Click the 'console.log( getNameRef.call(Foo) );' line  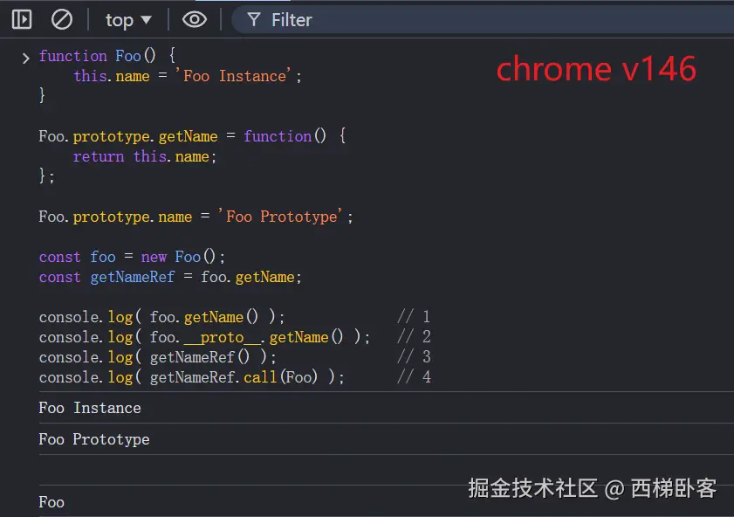(x=192, y=377)
